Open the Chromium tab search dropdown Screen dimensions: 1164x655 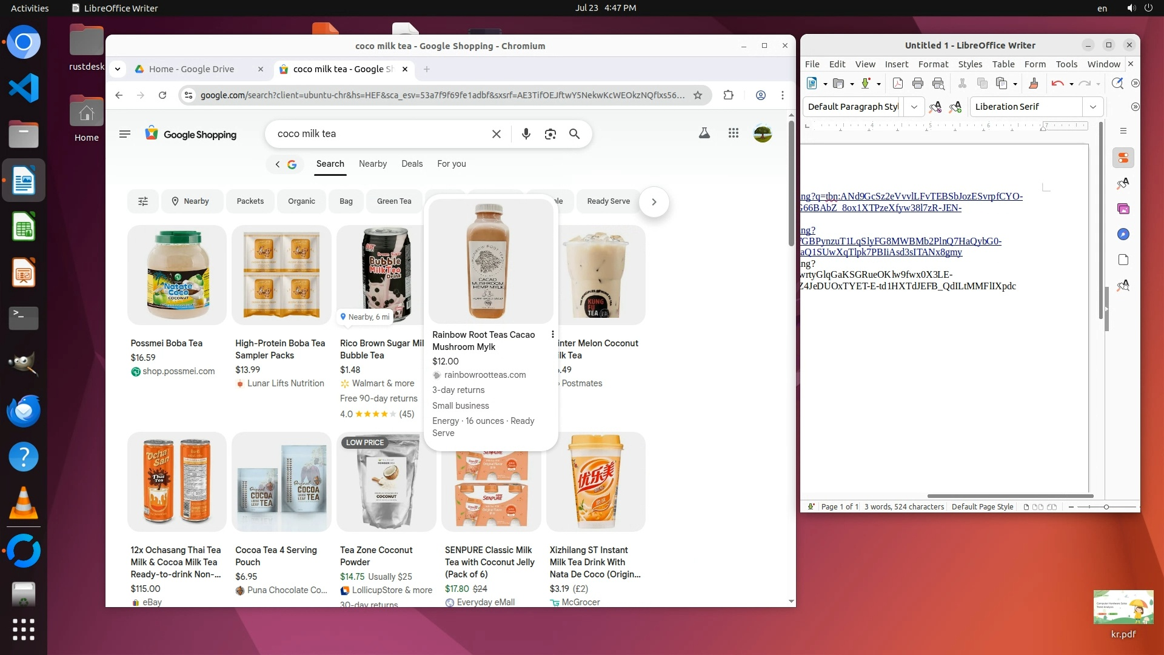[118, 69]
